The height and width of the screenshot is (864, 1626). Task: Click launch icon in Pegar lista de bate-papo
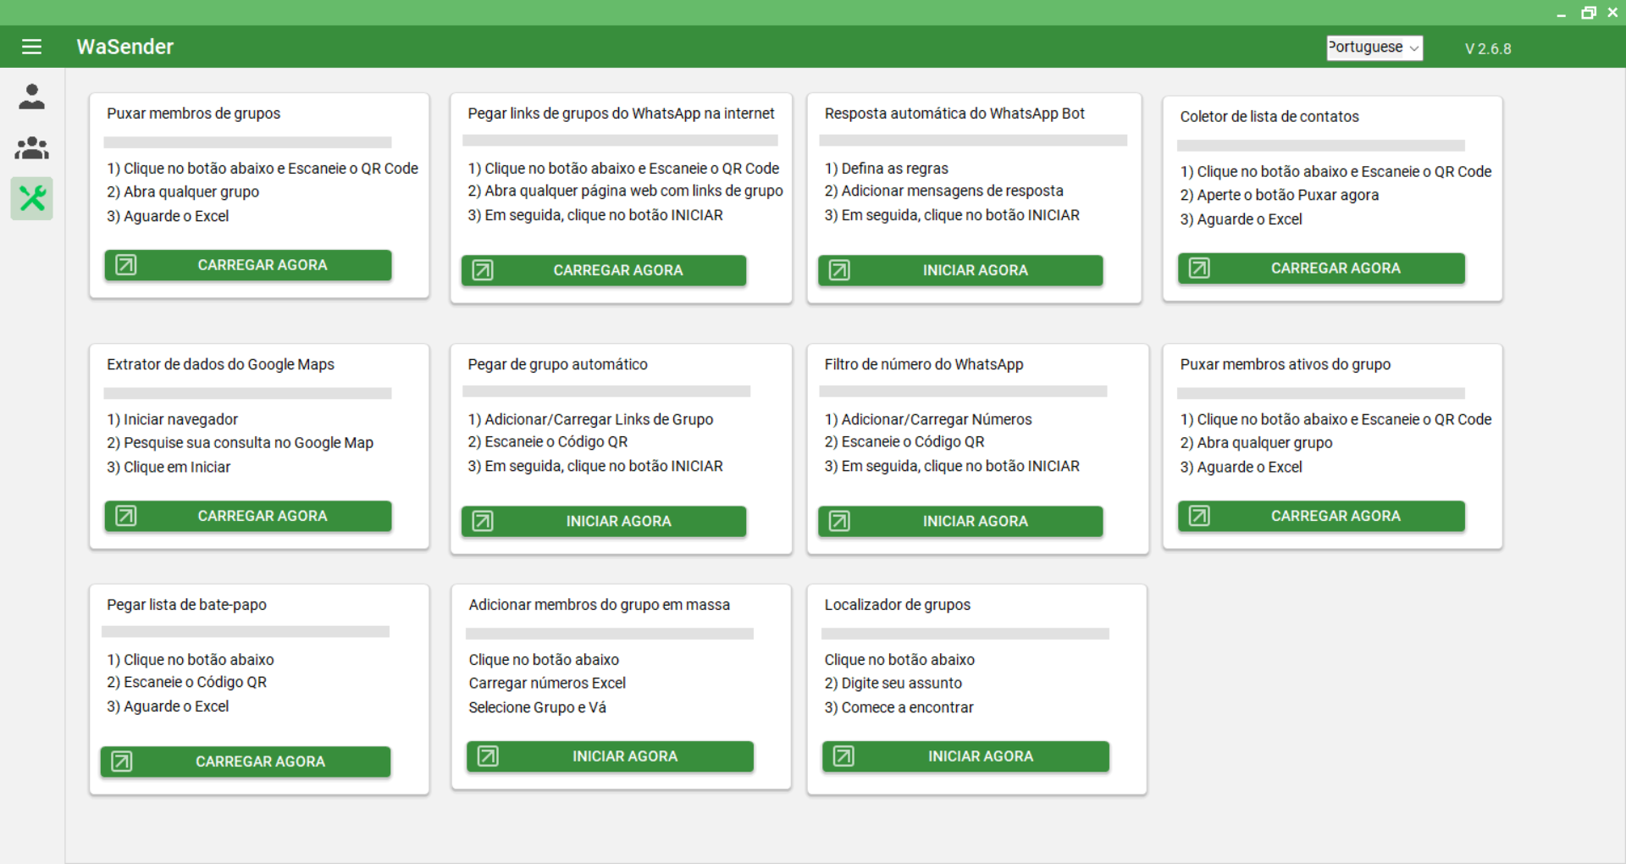[121, 762]
